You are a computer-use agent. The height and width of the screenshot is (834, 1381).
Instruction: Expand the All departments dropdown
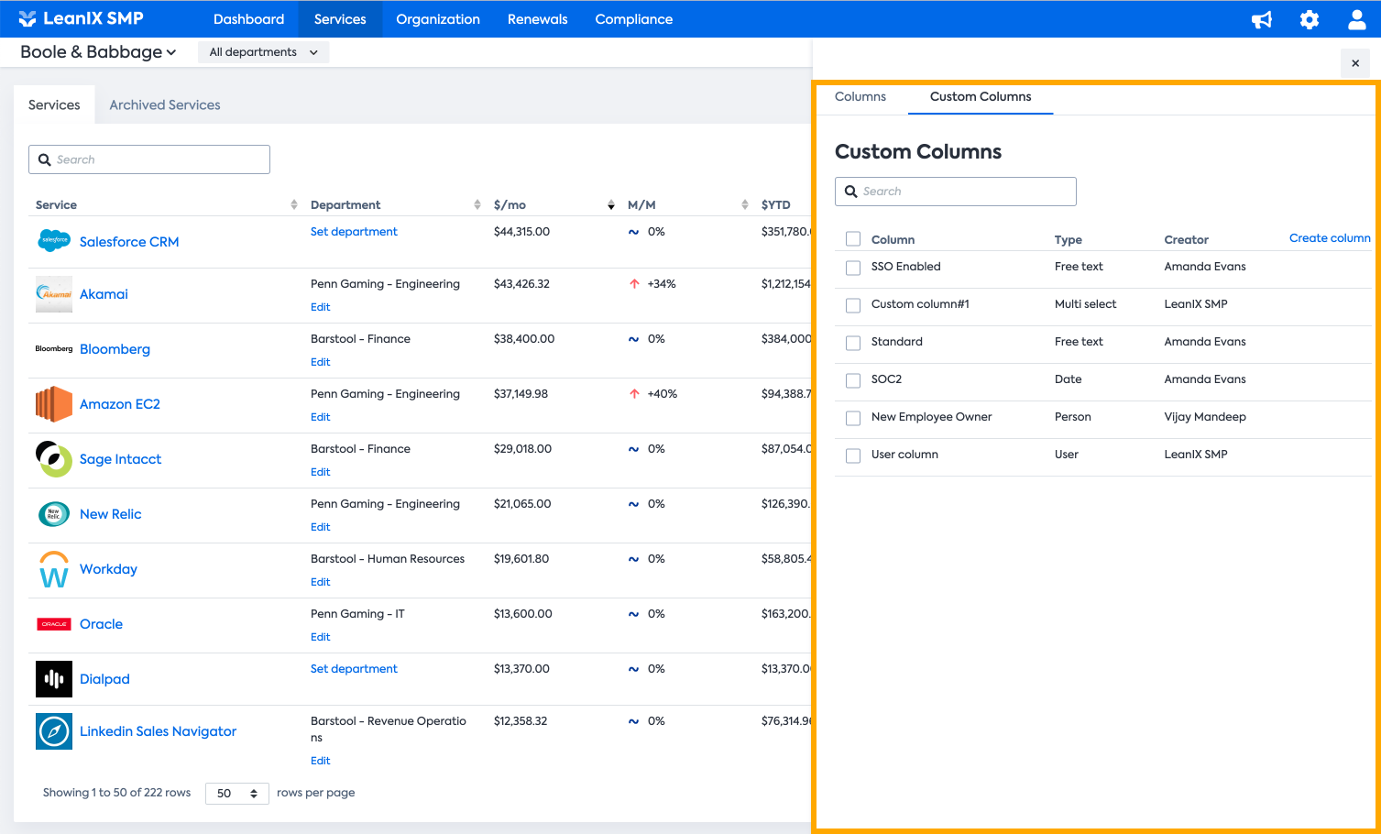[x=263, y=52]
